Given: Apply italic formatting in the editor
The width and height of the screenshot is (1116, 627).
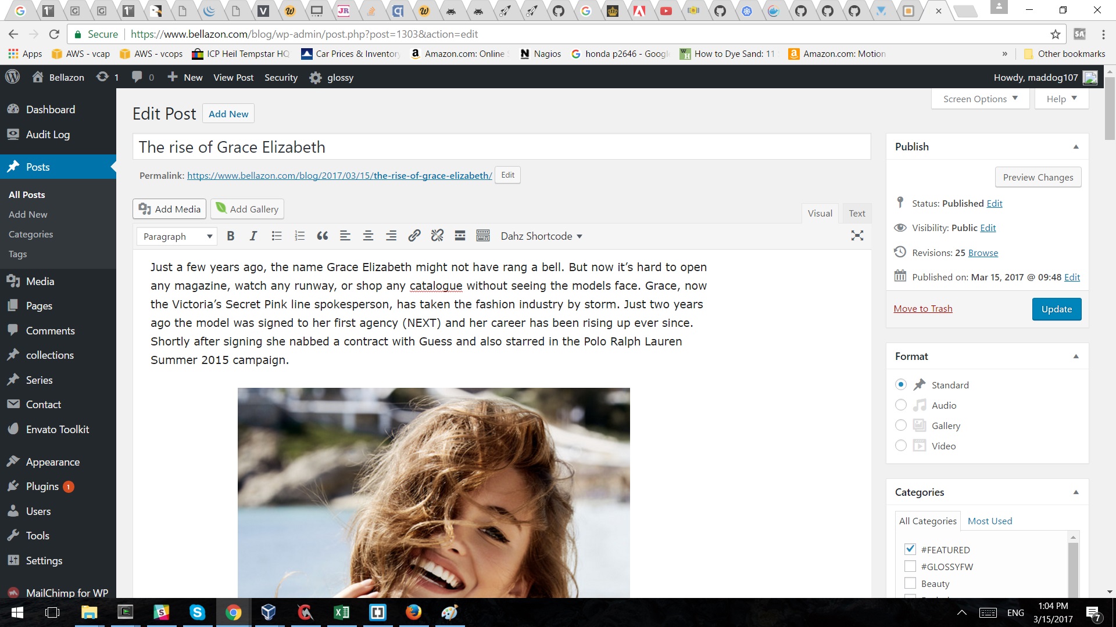Looking at the screenshot, I should (253, 236).
